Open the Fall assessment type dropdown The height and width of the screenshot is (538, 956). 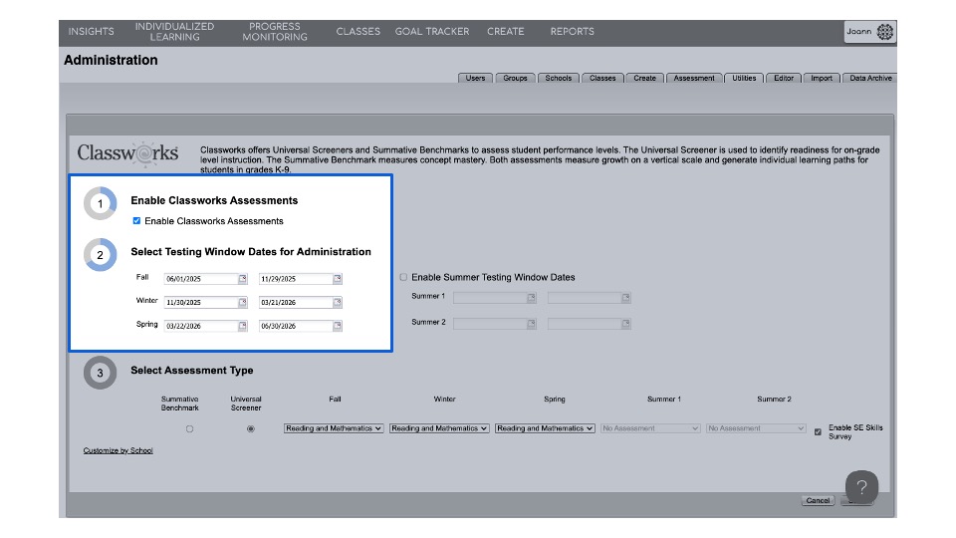[x=334, y=428]
